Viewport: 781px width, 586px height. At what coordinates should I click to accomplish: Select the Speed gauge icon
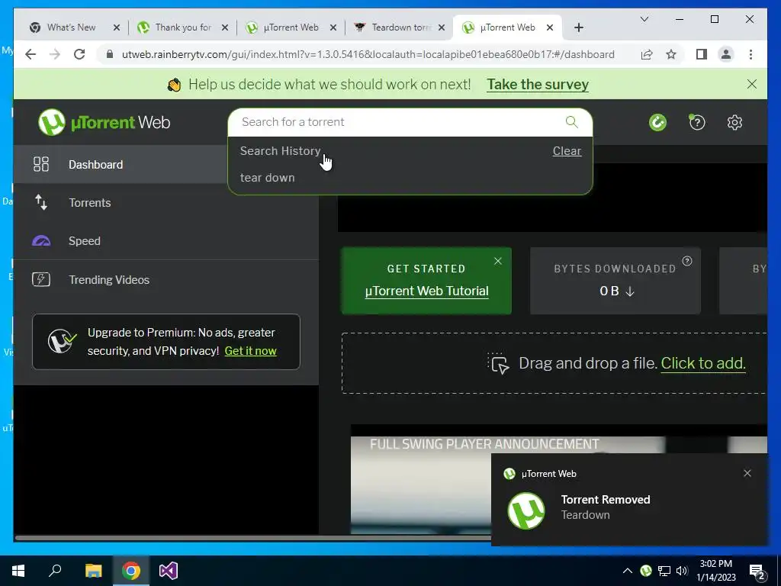click(x=41, y=241)
